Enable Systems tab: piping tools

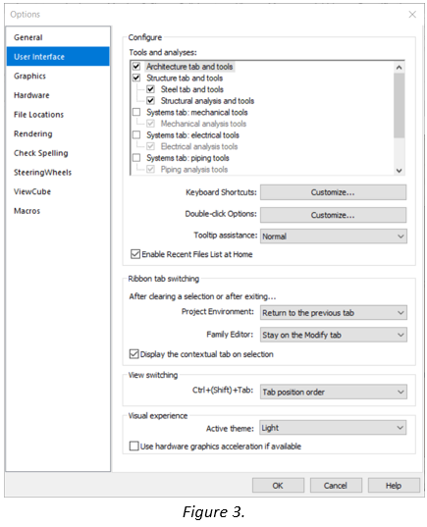coord(136,158)
